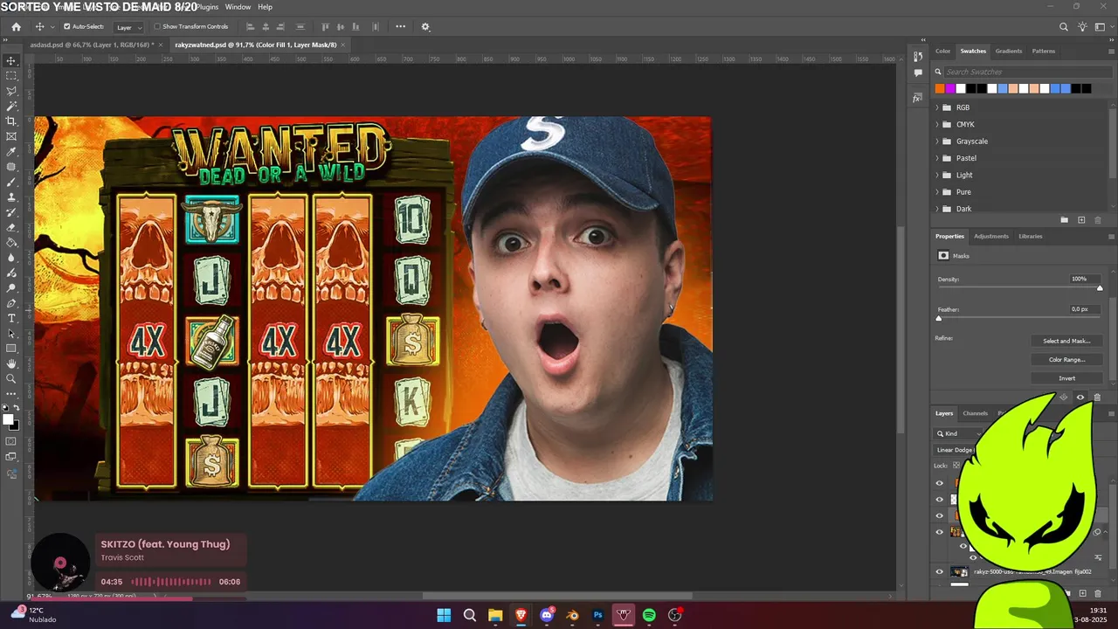Pick the magenta recent swatch

pos(950,88)
